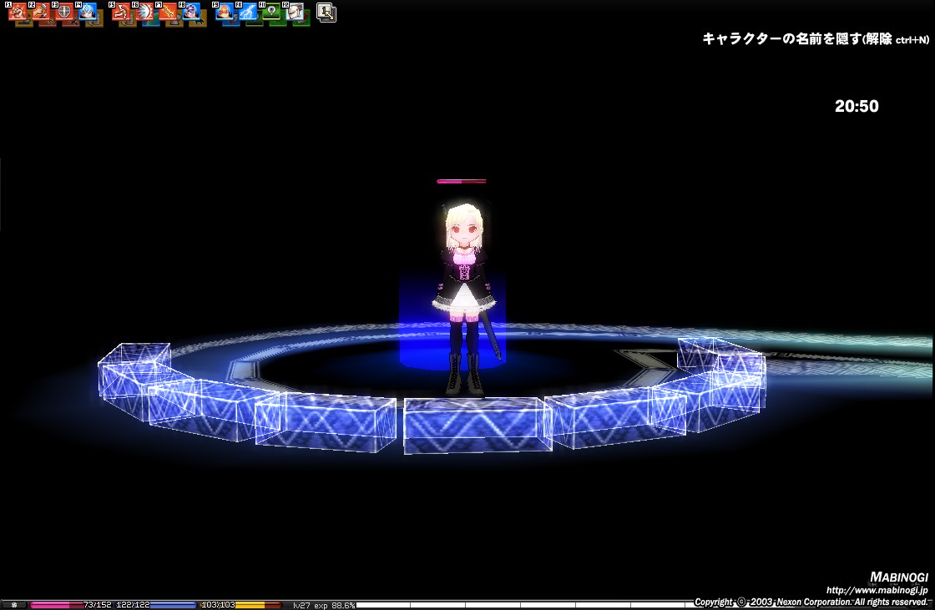Click the blue MP bar 122/122

155,605
